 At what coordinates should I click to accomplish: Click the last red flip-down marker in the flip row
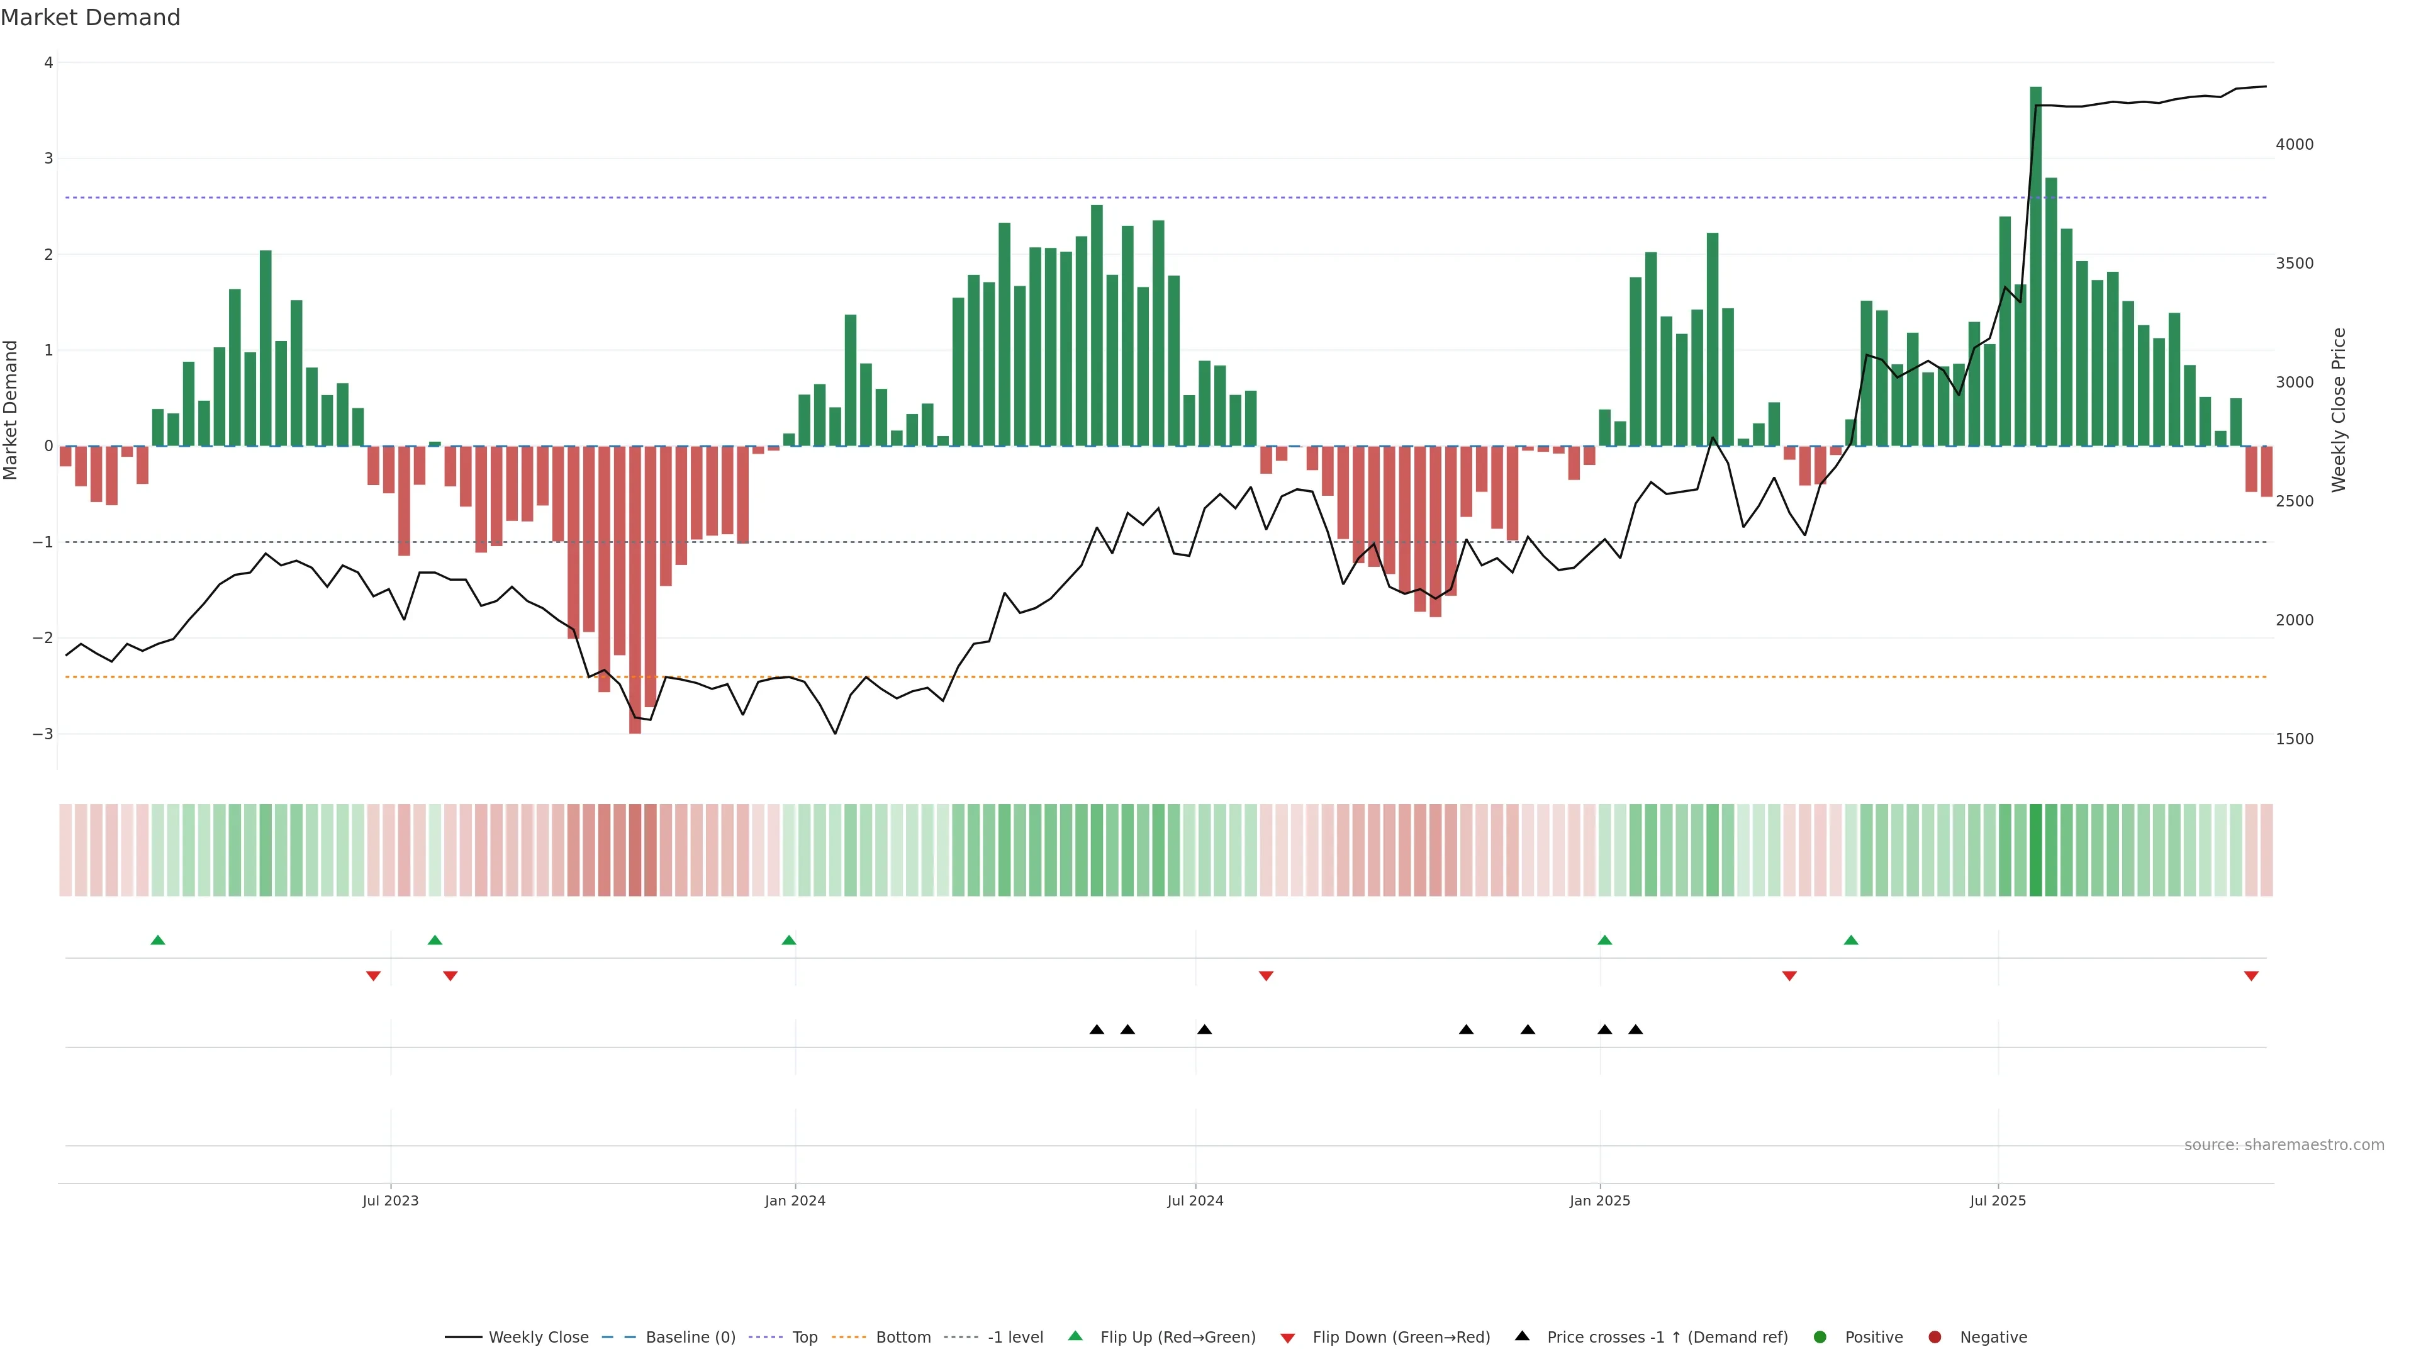click(2251, 976)
